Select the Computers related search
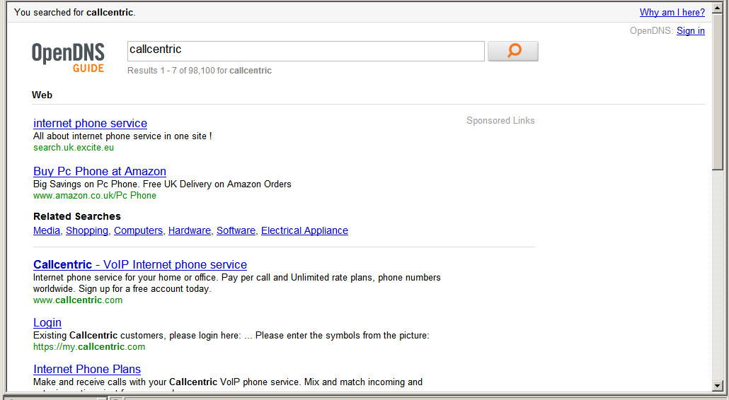 click(x=138, y=230)
